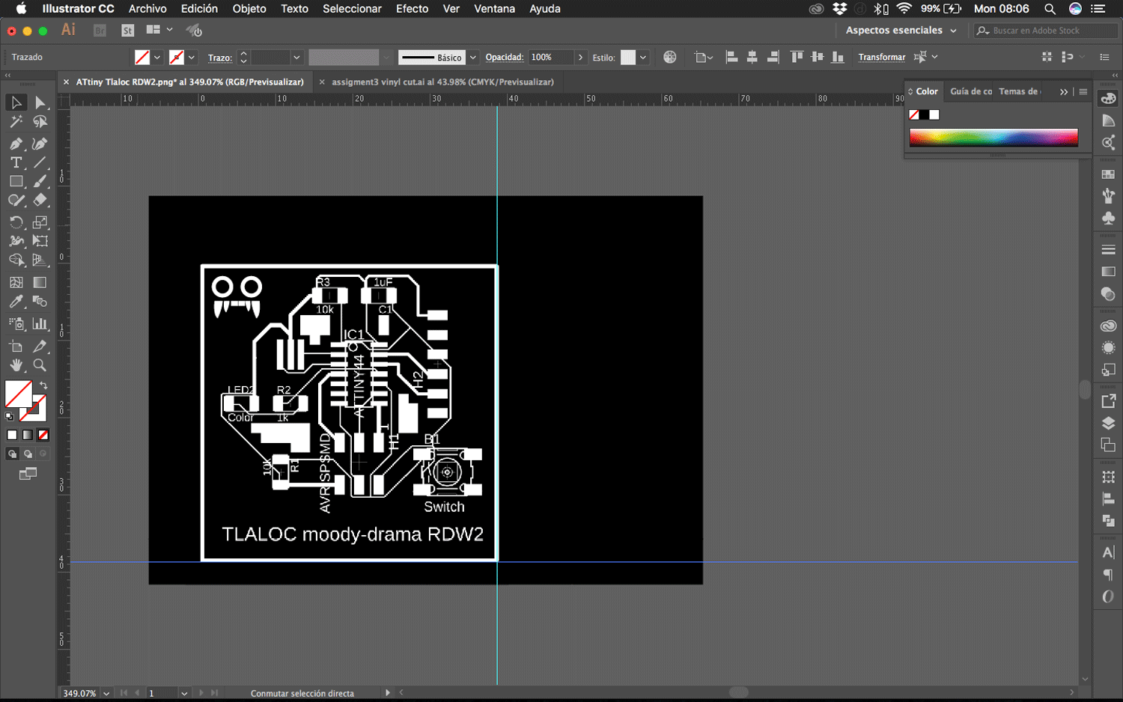The height and width of the screenshot is (702, 1123).
Task: Select the Paintbrush tool
Action: point(40,181)
